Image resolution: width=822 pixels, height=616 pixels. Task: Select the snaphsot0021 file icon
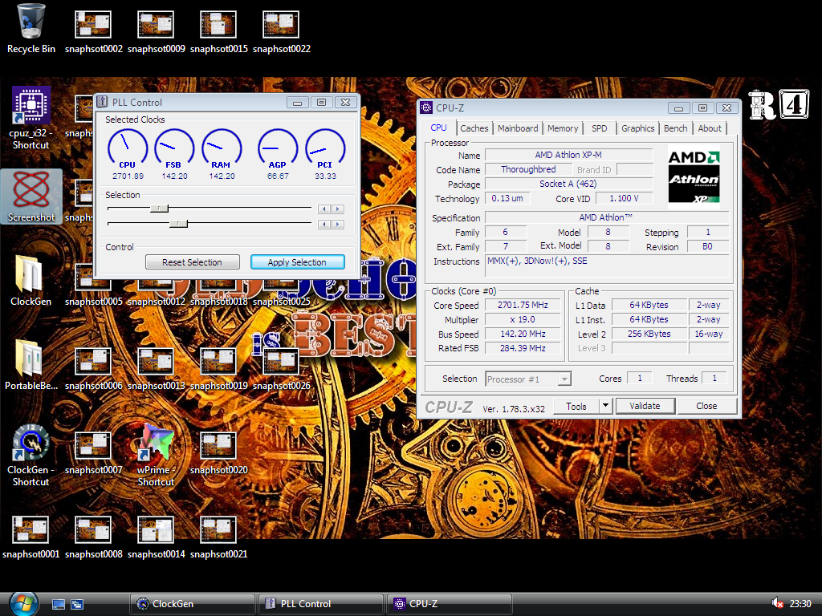(218, 537)
